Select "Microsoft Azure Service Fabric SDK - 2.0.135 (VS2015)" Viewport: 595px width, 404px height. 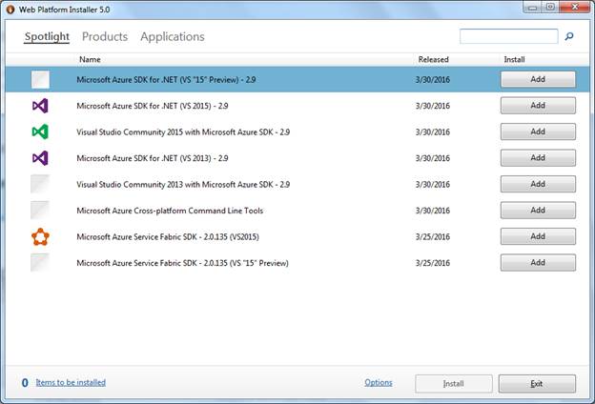click(x=168, y=236)
